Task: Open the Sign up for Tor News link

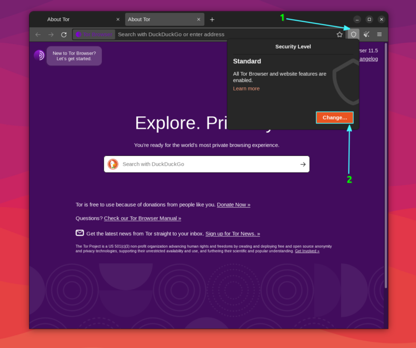Action: [x=232, y=233]
